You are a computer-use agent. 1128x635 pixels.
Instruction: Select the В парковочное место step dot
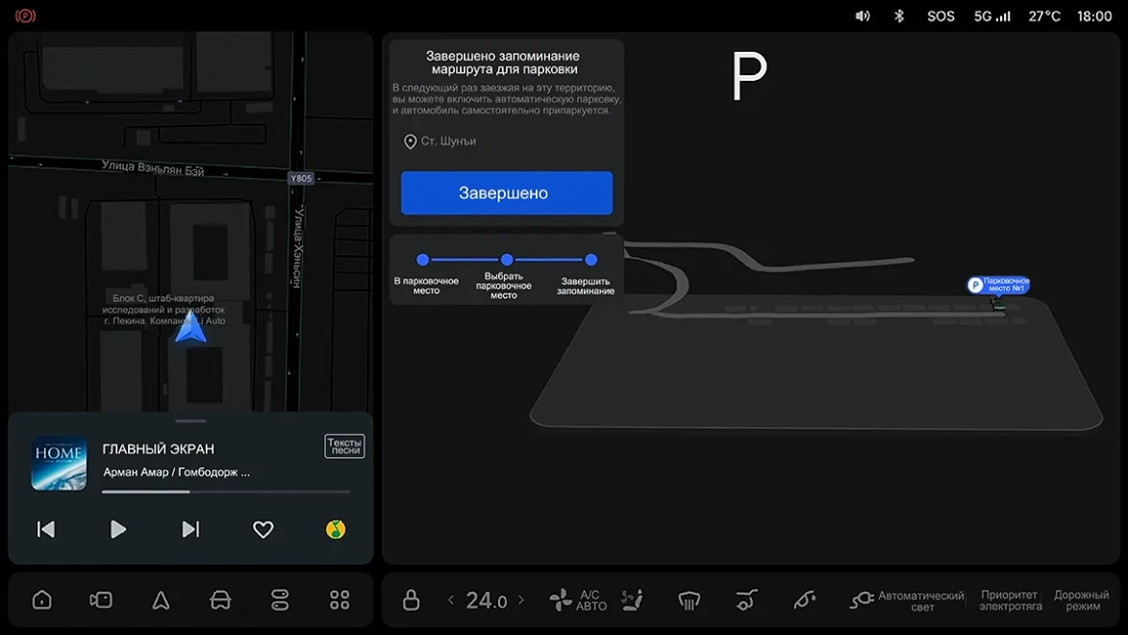pyautogui.click(x=423, y=259)
